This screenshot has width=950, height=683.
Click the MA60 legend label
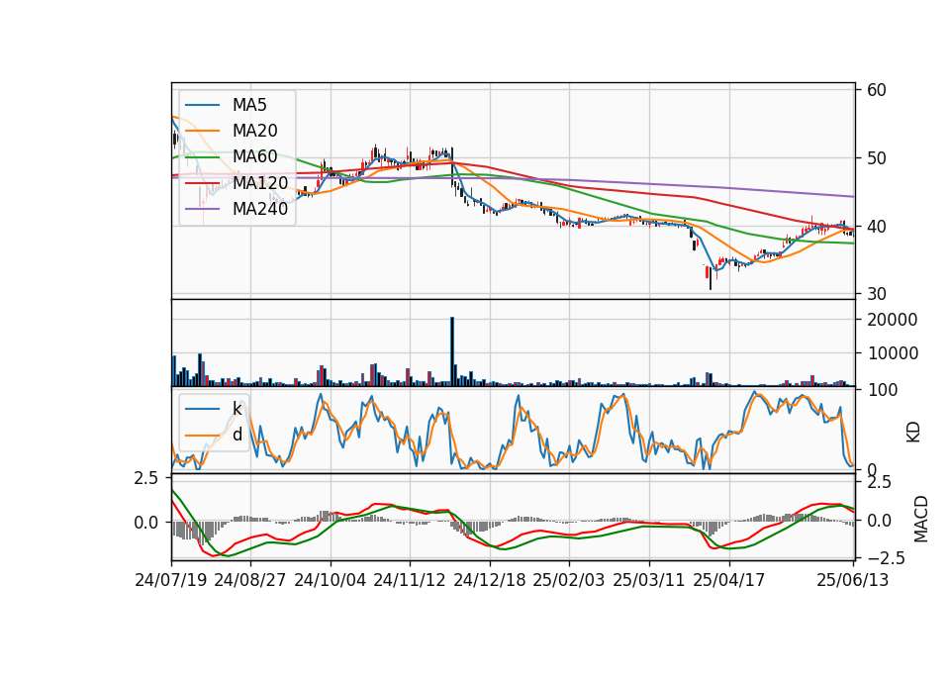click(255, 156)
